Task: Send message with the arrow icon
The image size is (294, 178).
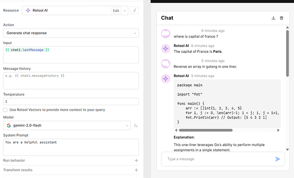Action: (277, 159)
